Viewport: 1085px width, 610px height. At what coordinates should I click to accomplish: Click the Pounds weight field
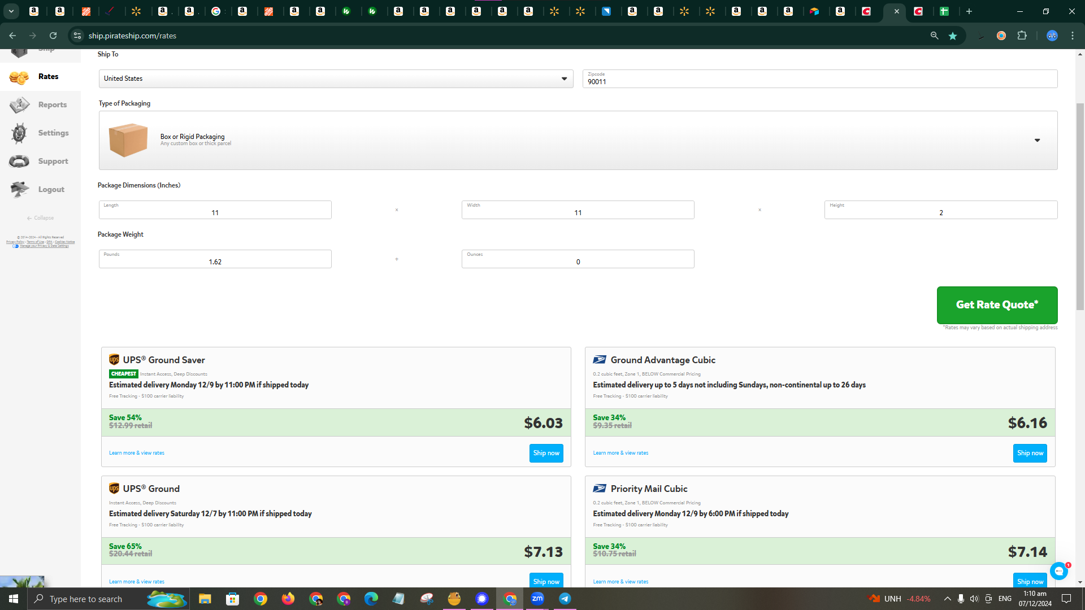[x=215, y=259]
